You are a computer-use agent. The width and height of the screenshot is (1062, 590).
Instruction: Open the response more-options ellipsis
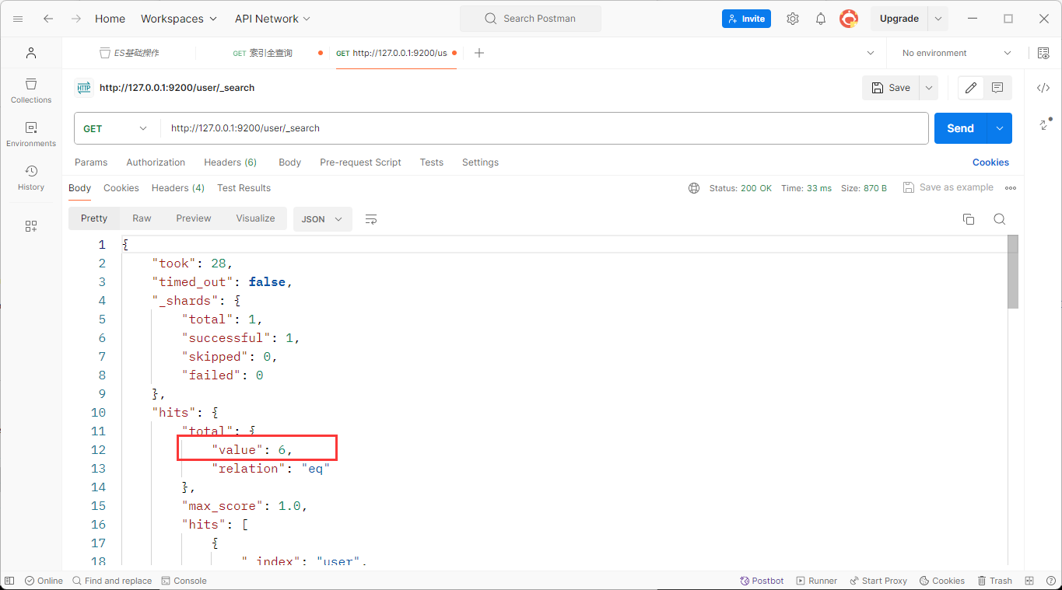pos(1011,188)
